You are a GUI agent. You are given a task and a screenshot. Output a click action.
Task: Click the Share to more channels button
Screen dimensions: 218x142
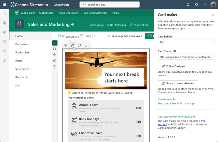pos(178,83)
